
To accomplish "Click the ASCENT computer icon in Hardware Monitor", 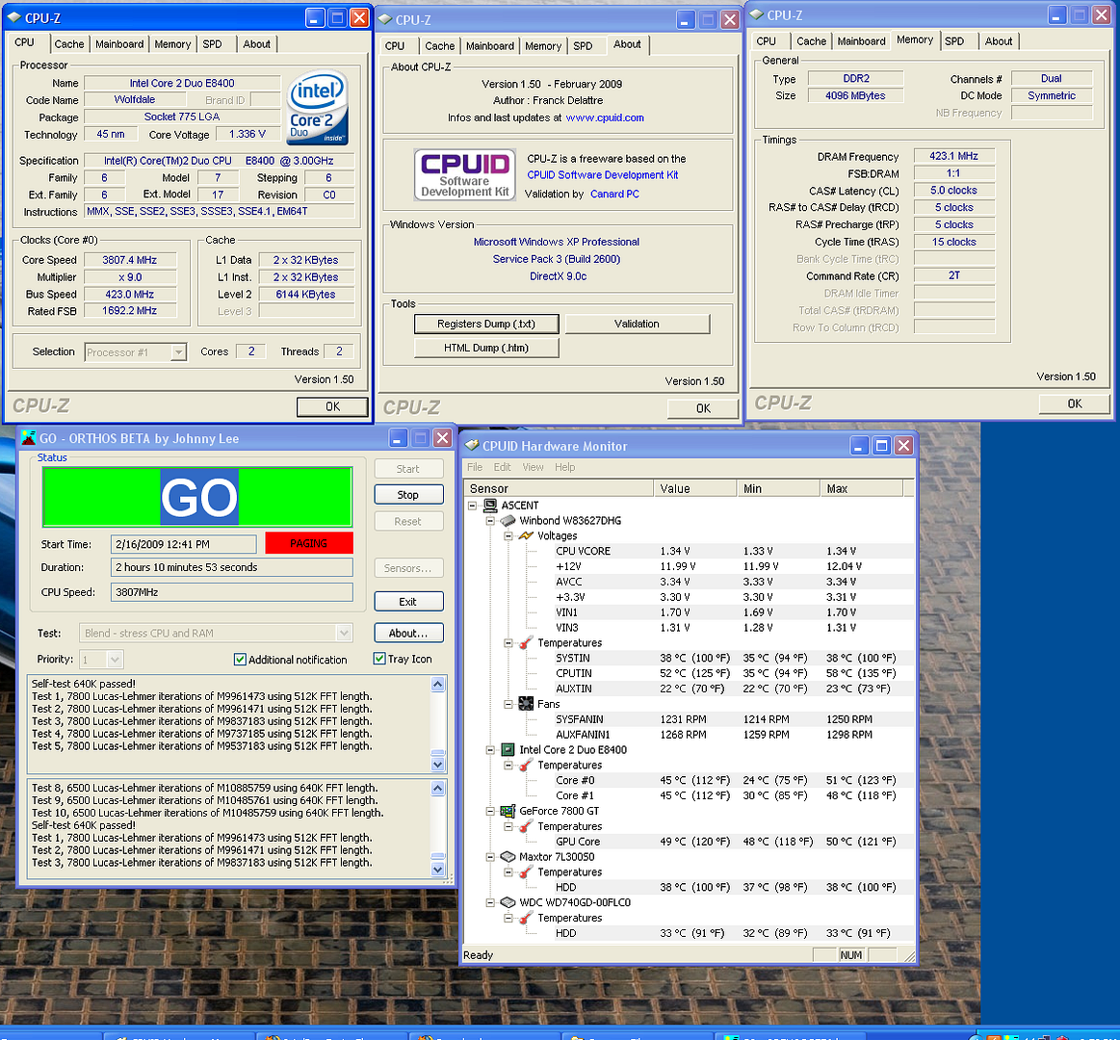I will coord(490,505).
